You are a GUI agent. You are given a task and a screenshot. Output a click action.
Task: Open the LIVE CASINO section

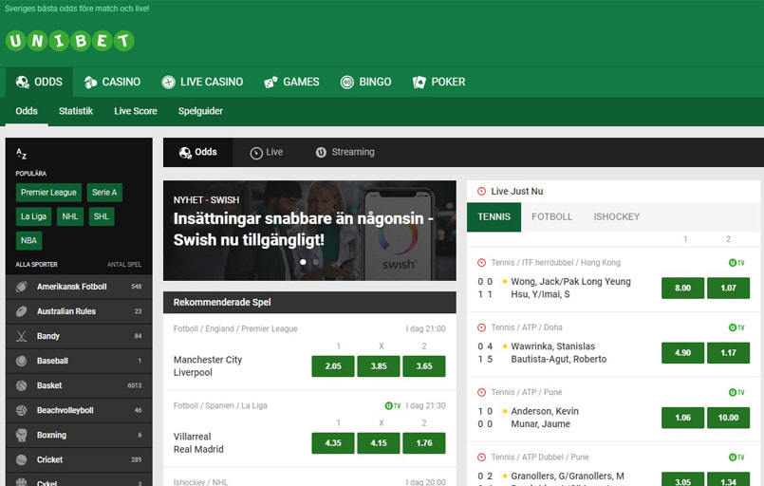pos(202,82)
